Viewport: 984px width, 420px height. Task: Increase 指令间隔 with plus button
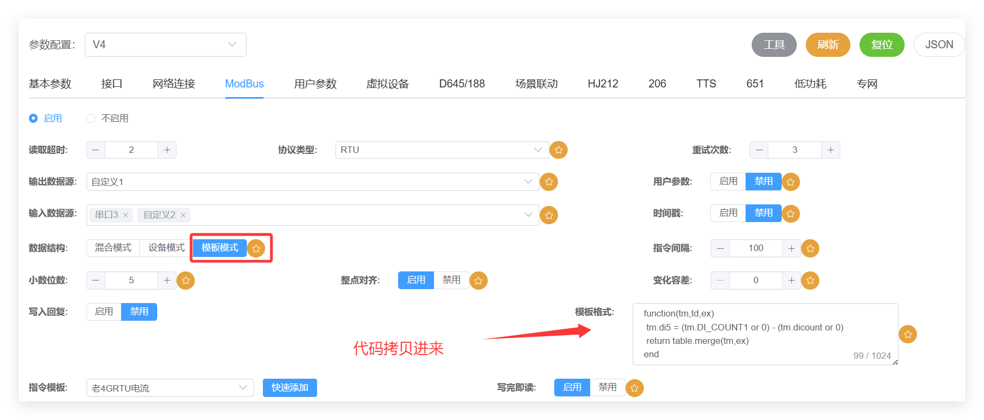pyautogui.click(x=791, y=248)
